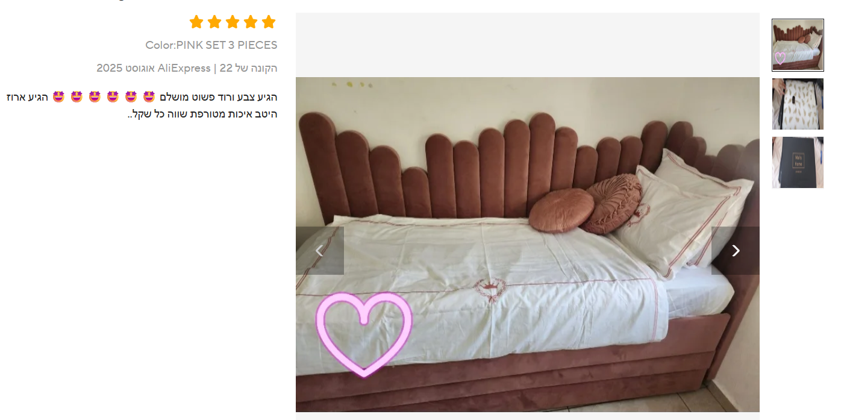Go to the next review photo arrow
This screenshot has height=420, width=844.
click(735, 251)
